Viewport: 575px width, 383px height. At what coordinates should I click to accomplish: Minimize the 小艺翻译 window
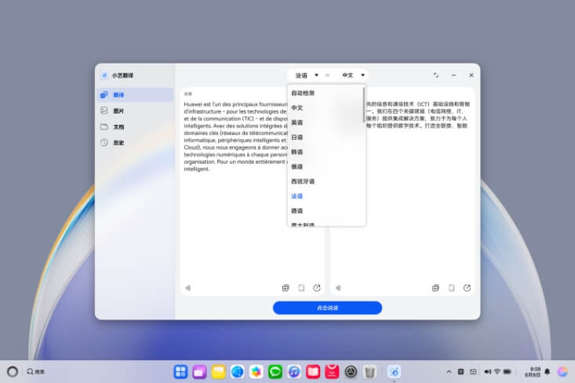pyautogui.click(x=454, y=75)
